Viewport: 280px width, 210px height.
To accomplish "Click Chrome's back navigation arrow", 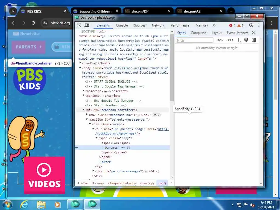I will 14,23.
